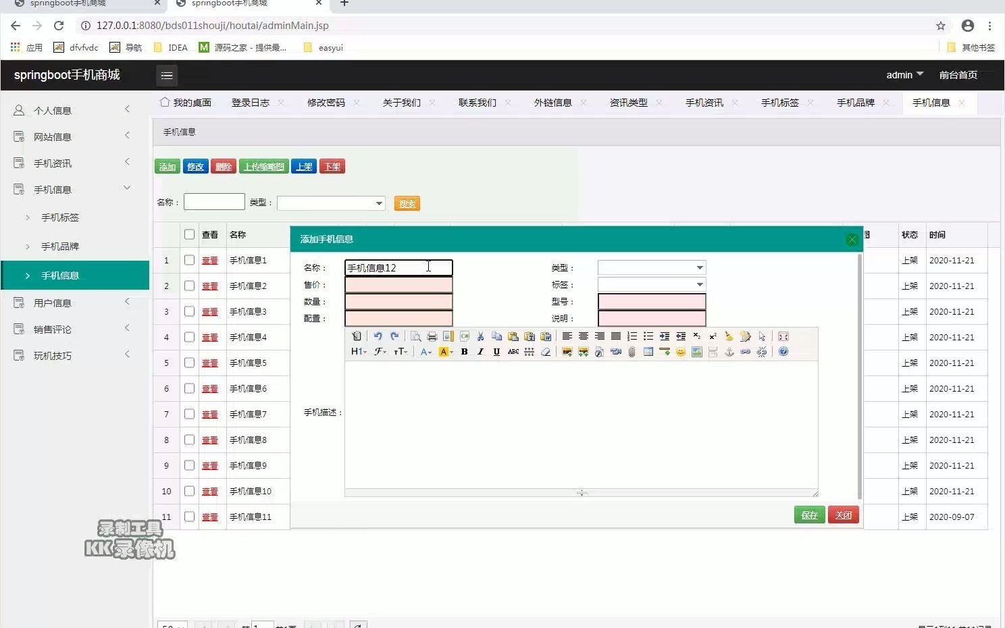The height and width of the screenshot is (628, 1005).
Task: Open the font family dropdown in editor
Action: click(x=381, y=352)
